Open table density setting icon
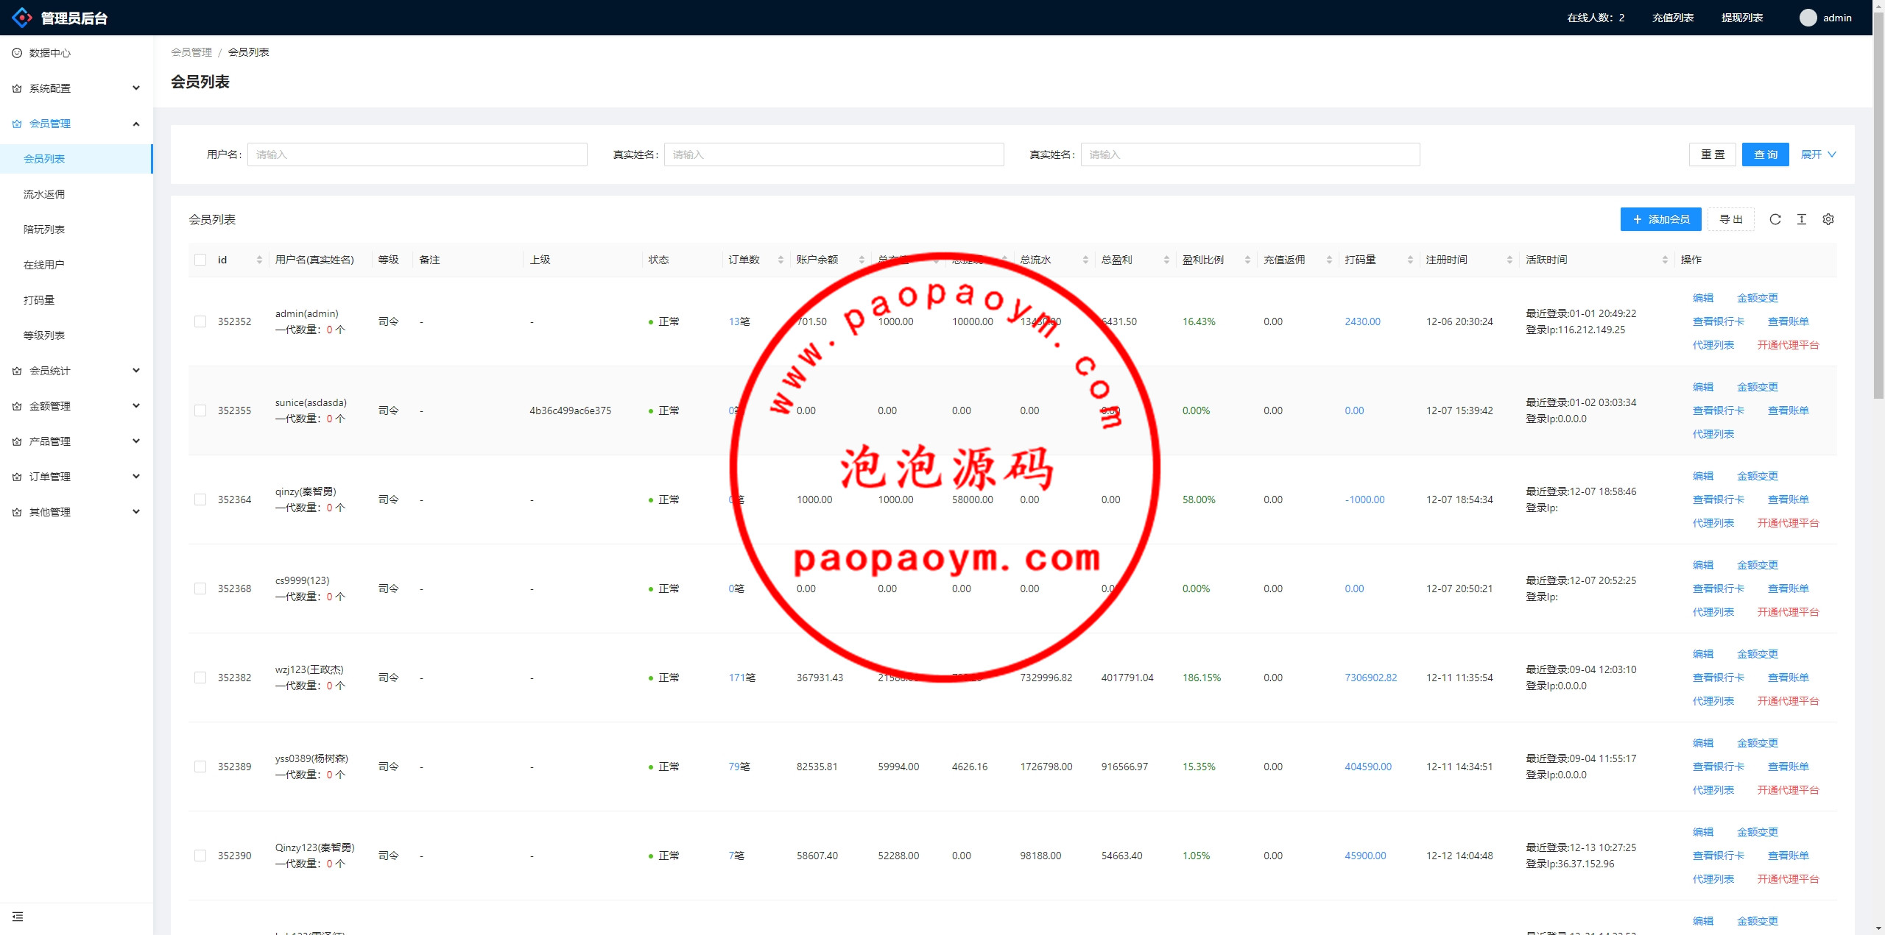1885x935 pixels. [x=1802, y=219]
